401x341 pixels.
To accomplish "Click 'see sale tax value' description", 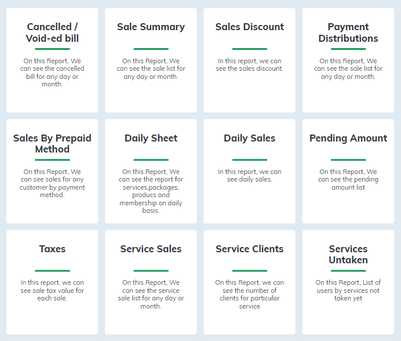I will coord(52,291).
